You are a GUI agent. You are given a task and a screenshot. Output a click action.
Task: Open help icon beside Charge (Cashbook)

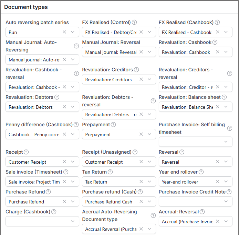[54, 212]
